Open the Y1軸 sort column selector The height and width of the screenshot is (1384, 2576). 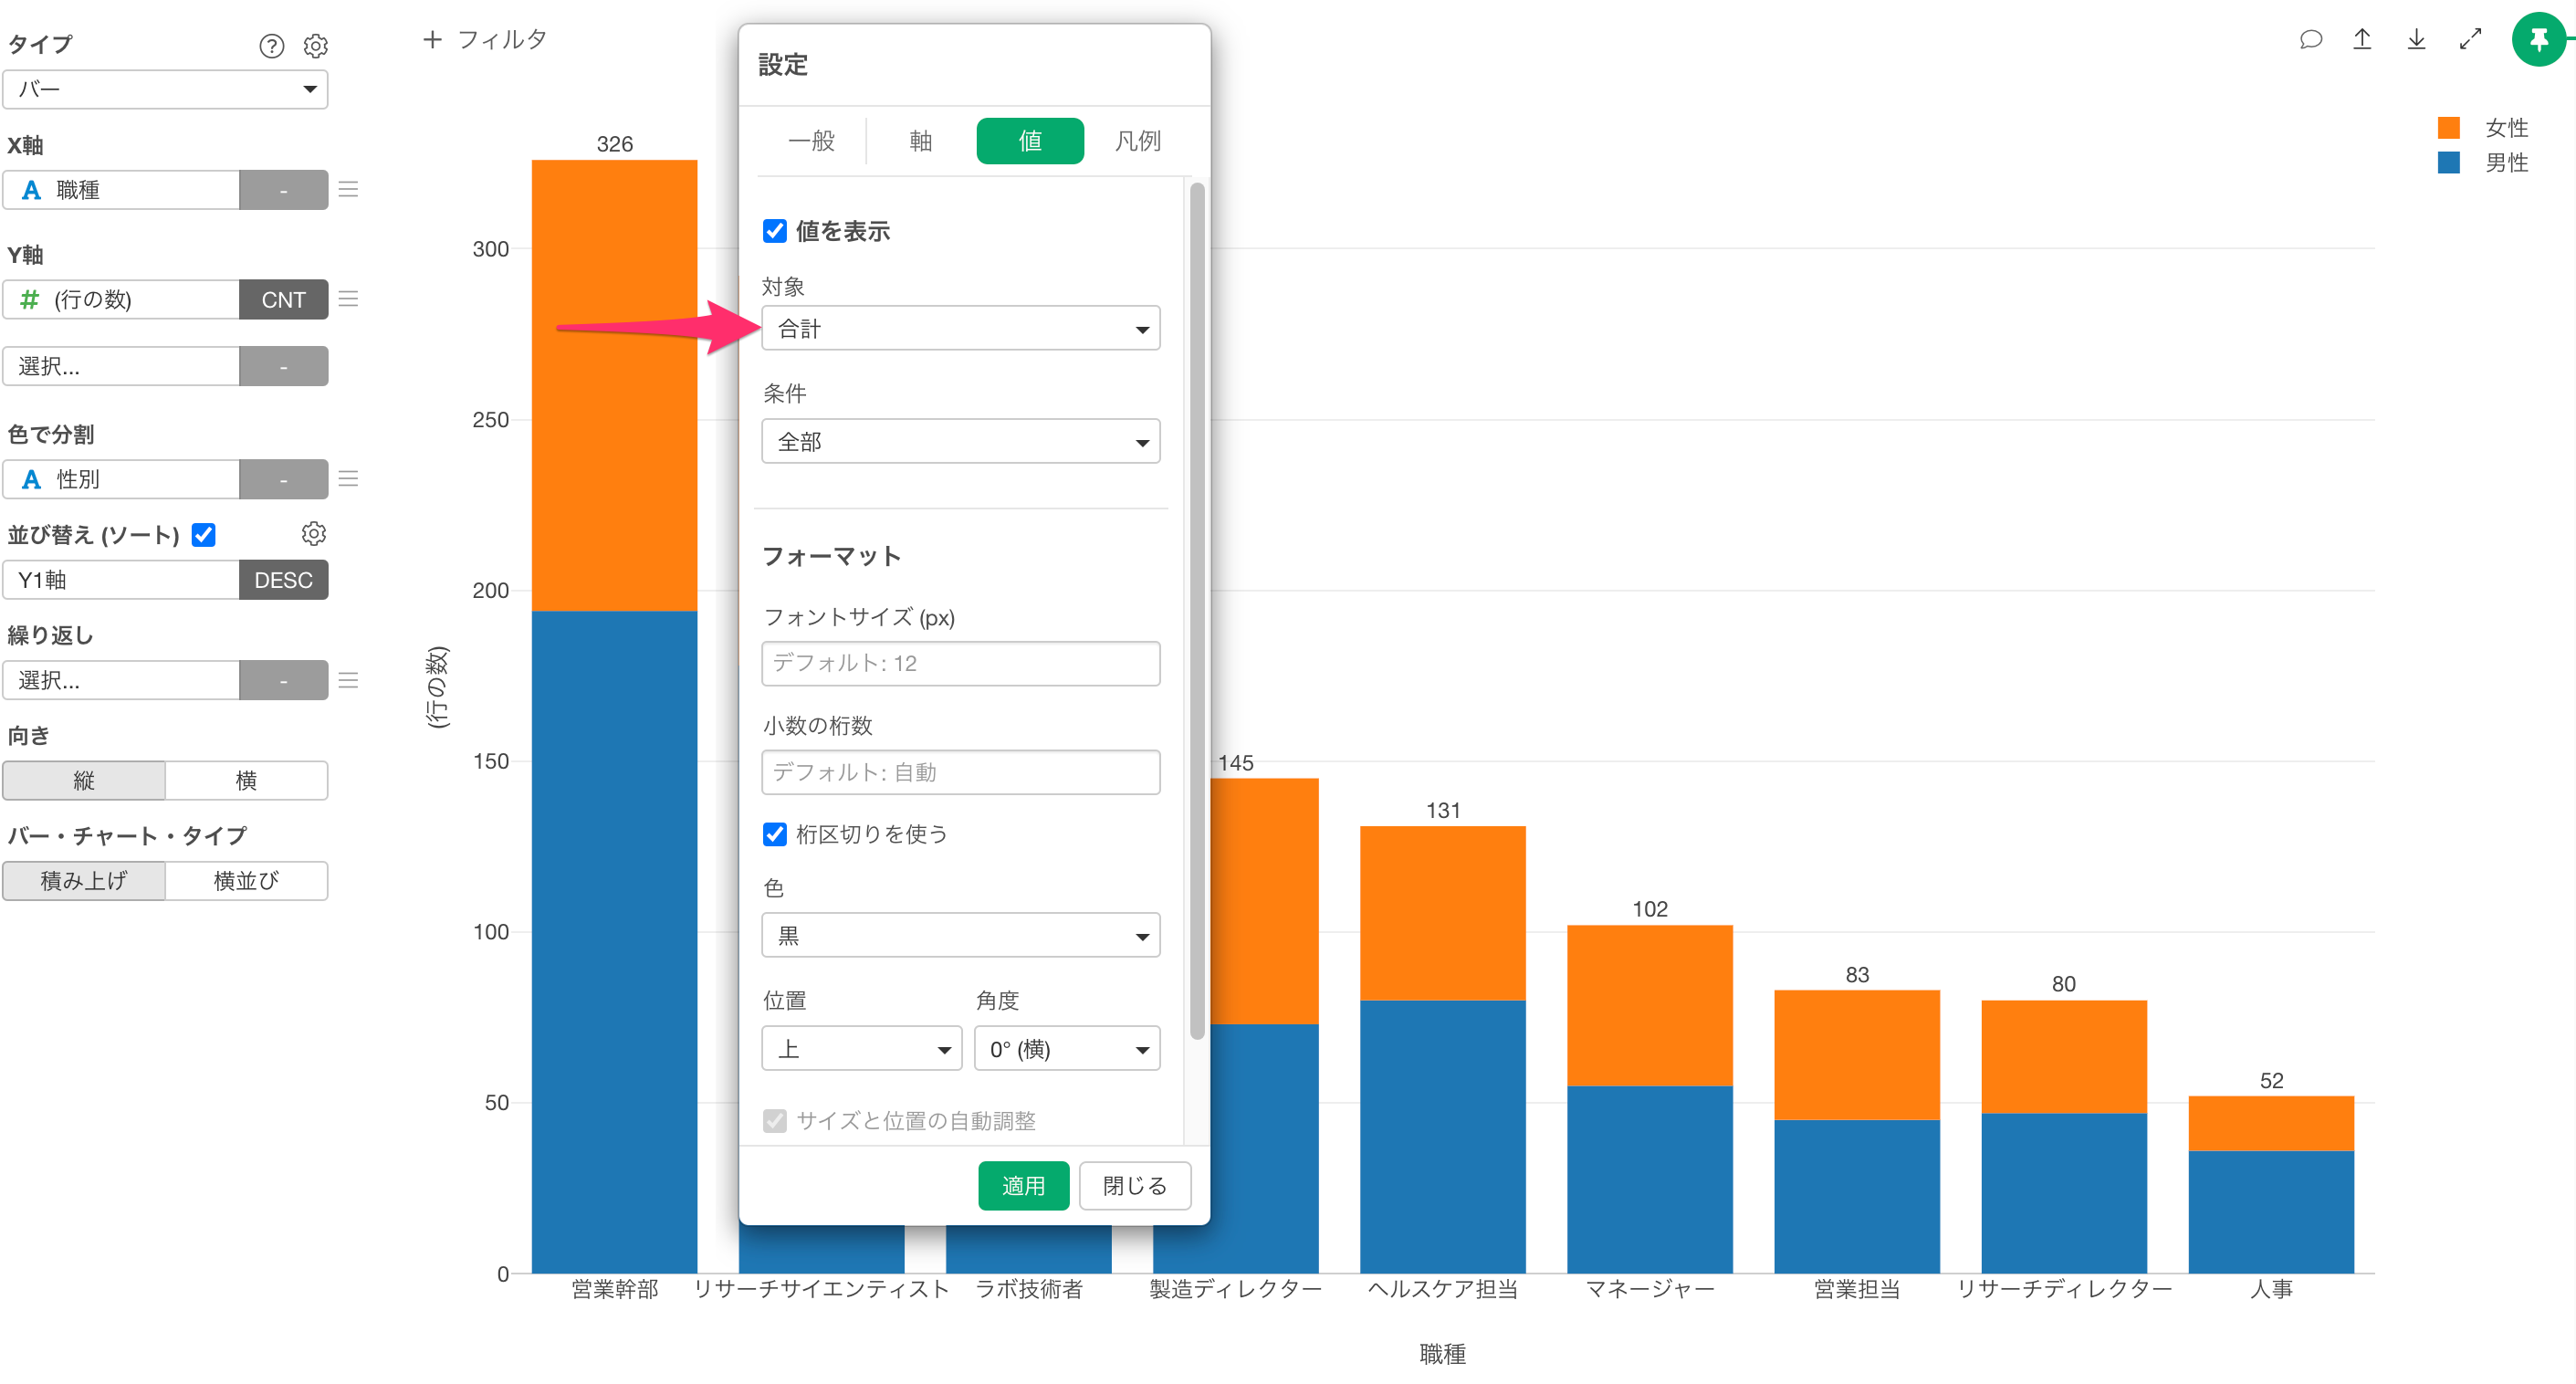(x=121, y=580)
